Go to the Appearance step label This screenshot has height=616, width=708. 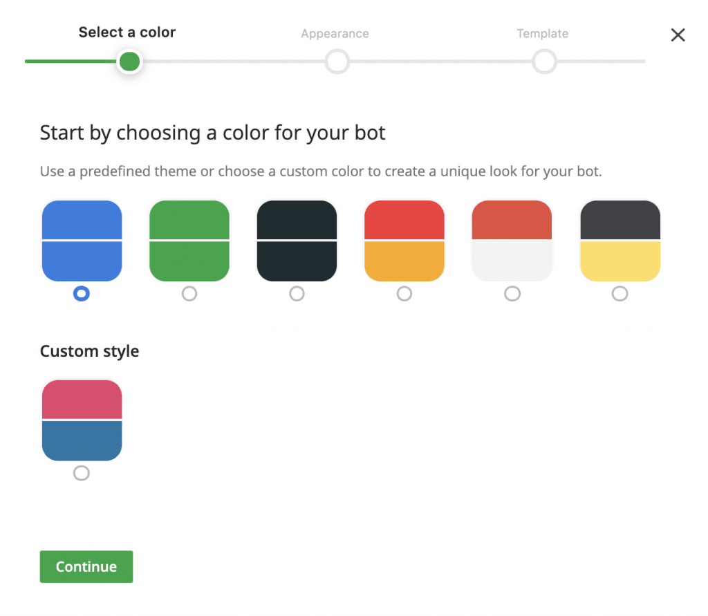point(335,33)
